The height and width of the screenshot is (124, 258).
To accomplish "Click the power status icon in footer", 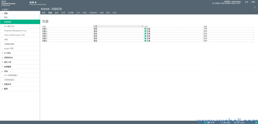I will [x=206, y=122].
